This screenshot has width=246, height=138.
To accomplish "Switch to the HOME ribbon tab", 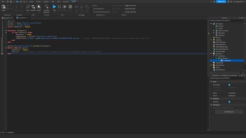I will pyautogui.click(x=32, y=2).
